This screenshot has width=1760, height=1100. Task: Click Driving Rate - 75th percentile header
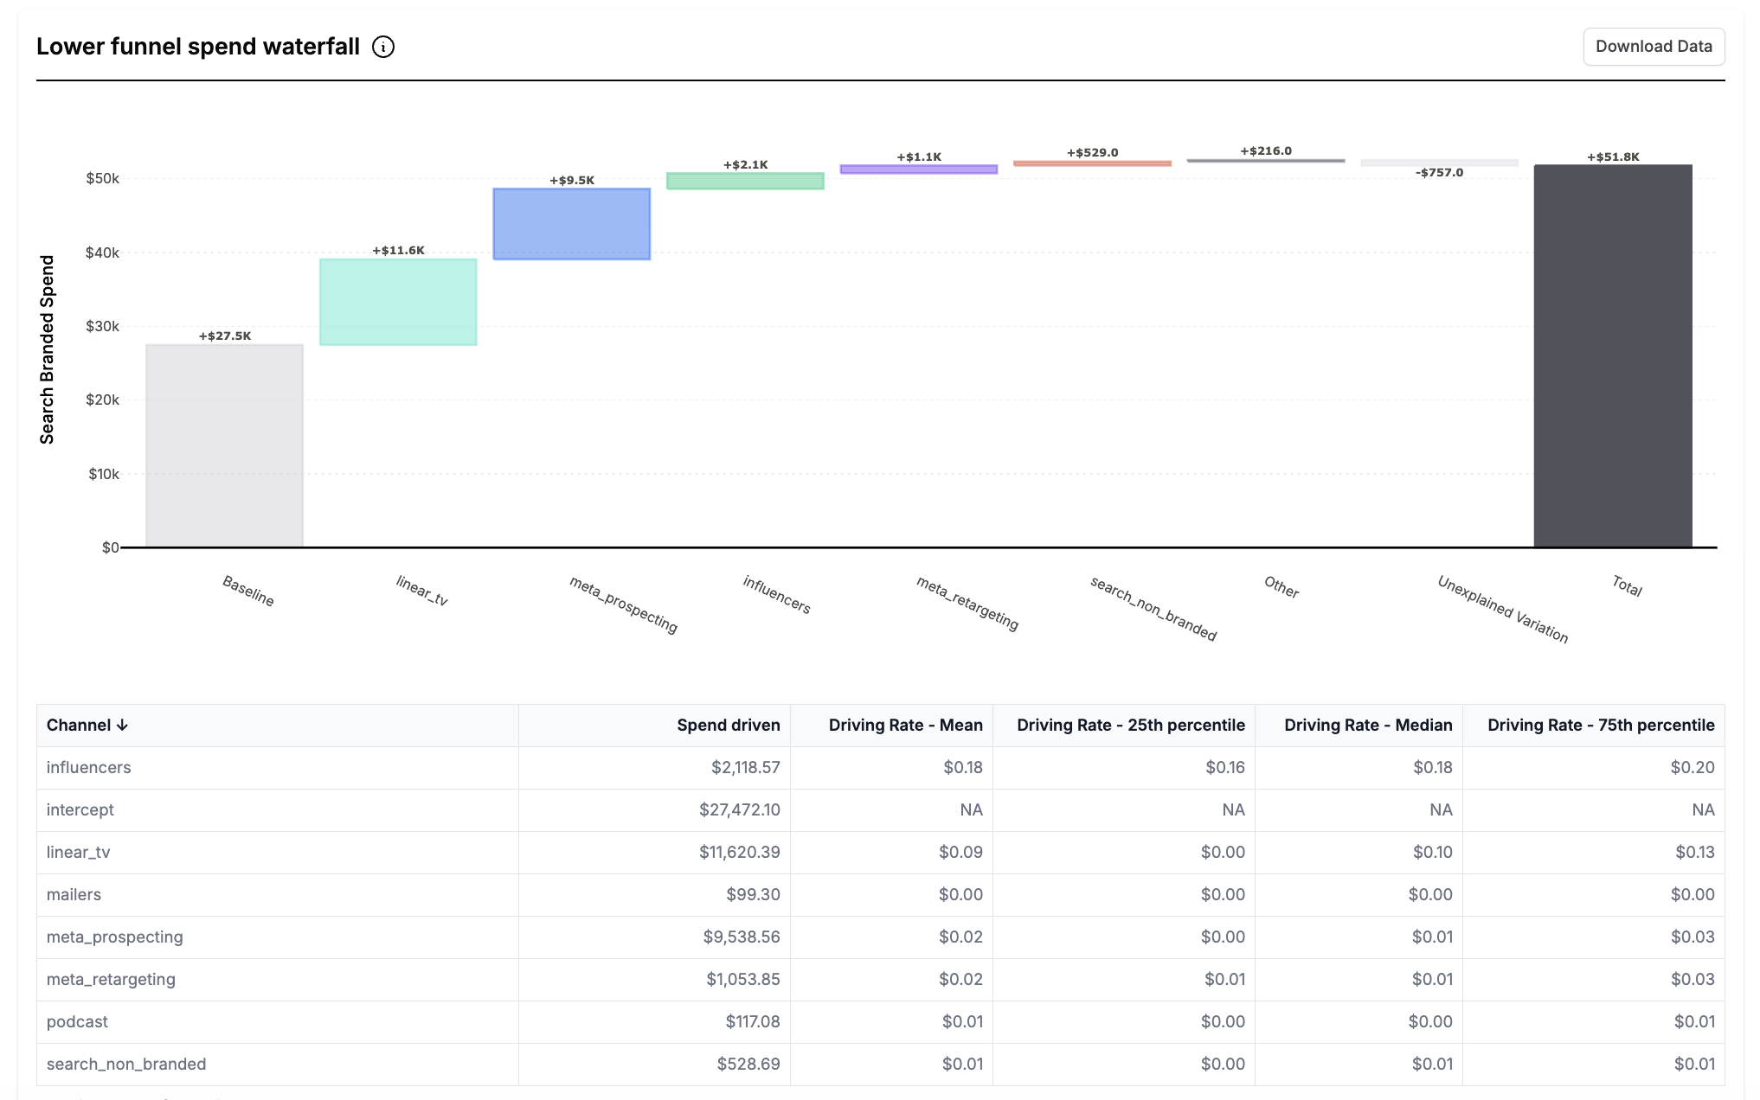point(1600,726)
